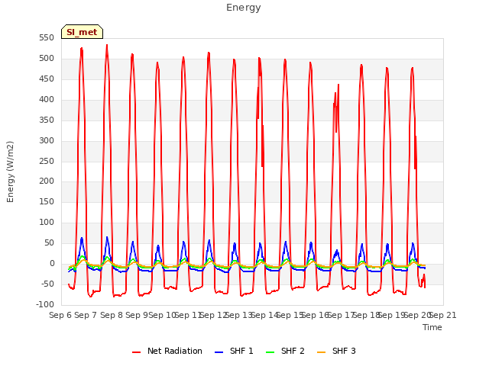Click the highest Net Radiation peak near Sep 8
The width and height of the screenshot is (489, 366).
pyautogui.click(x=107, y=45)
